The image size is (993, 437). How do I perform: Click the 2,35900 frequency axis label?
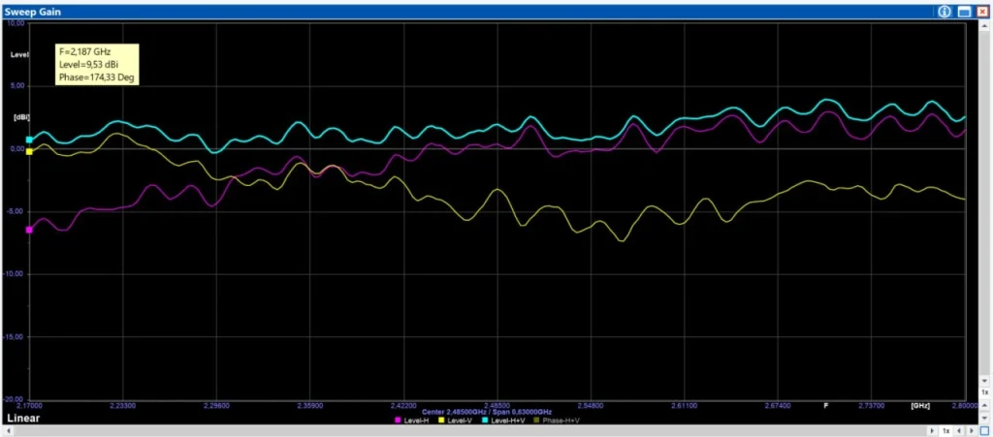(309, 405)
